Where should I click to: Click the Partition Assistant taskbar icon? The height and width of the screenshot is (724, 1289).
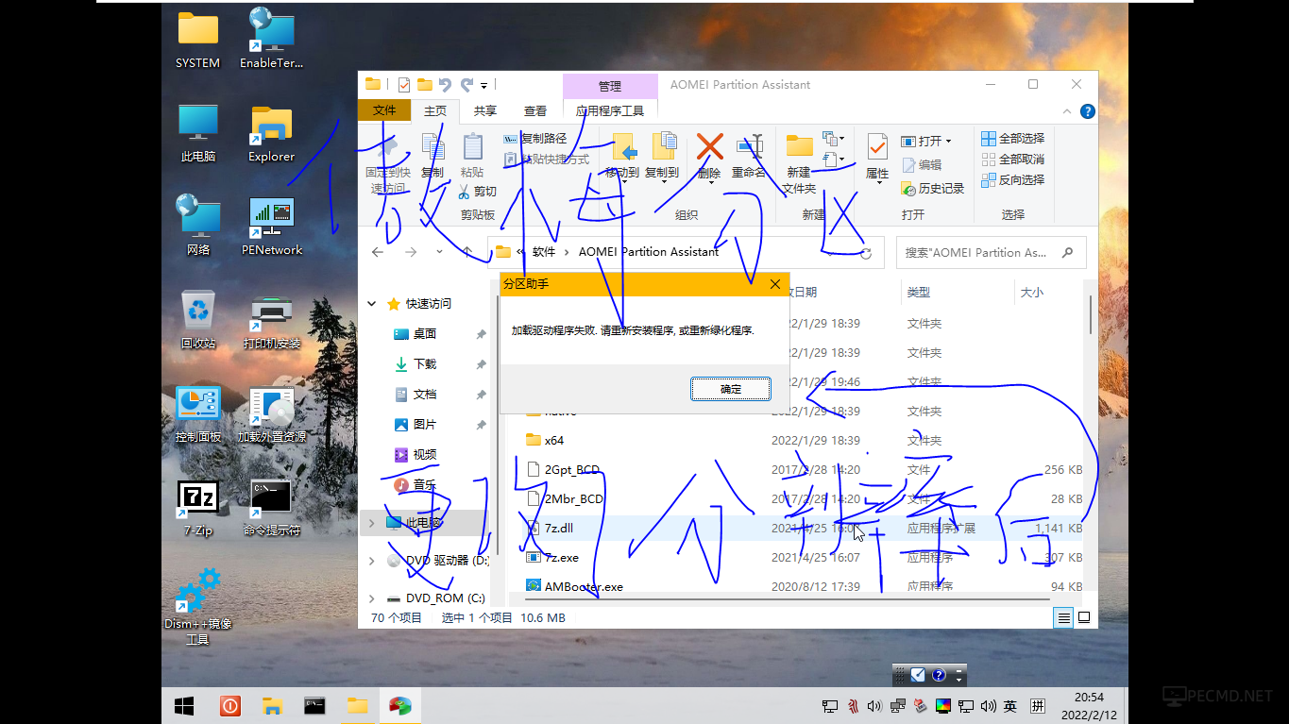coord(399,705)
